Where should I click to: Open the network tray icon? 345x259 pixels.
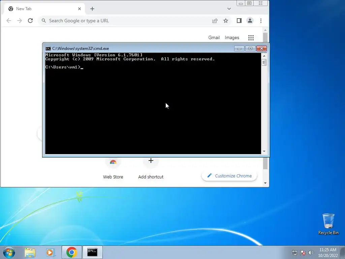tap(294, 253)
